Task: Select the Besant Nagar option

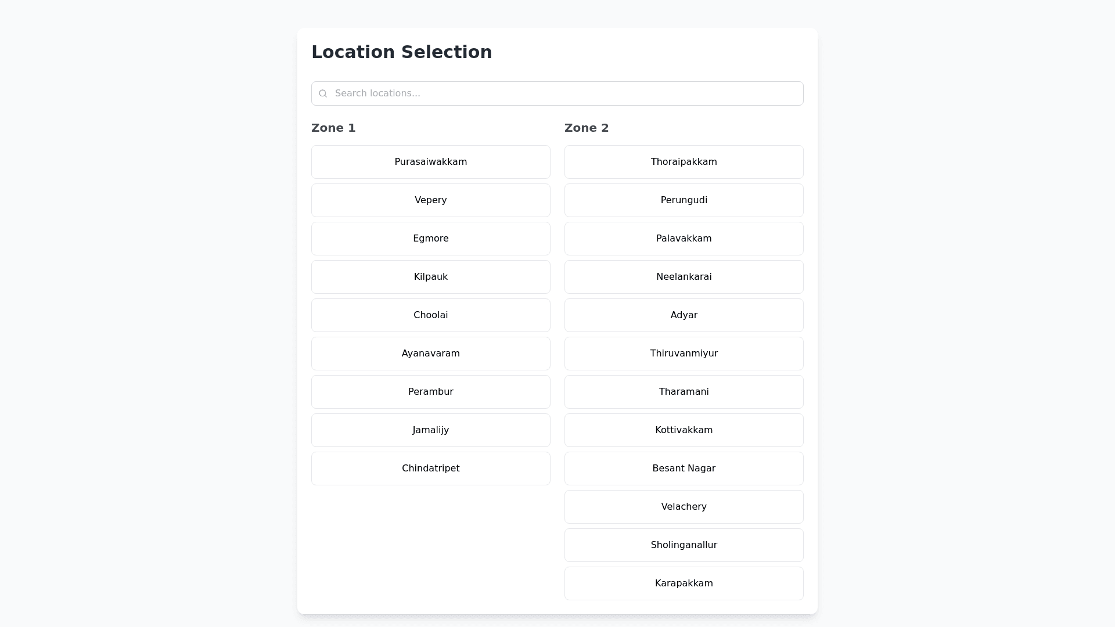Action: pos(684,469)
